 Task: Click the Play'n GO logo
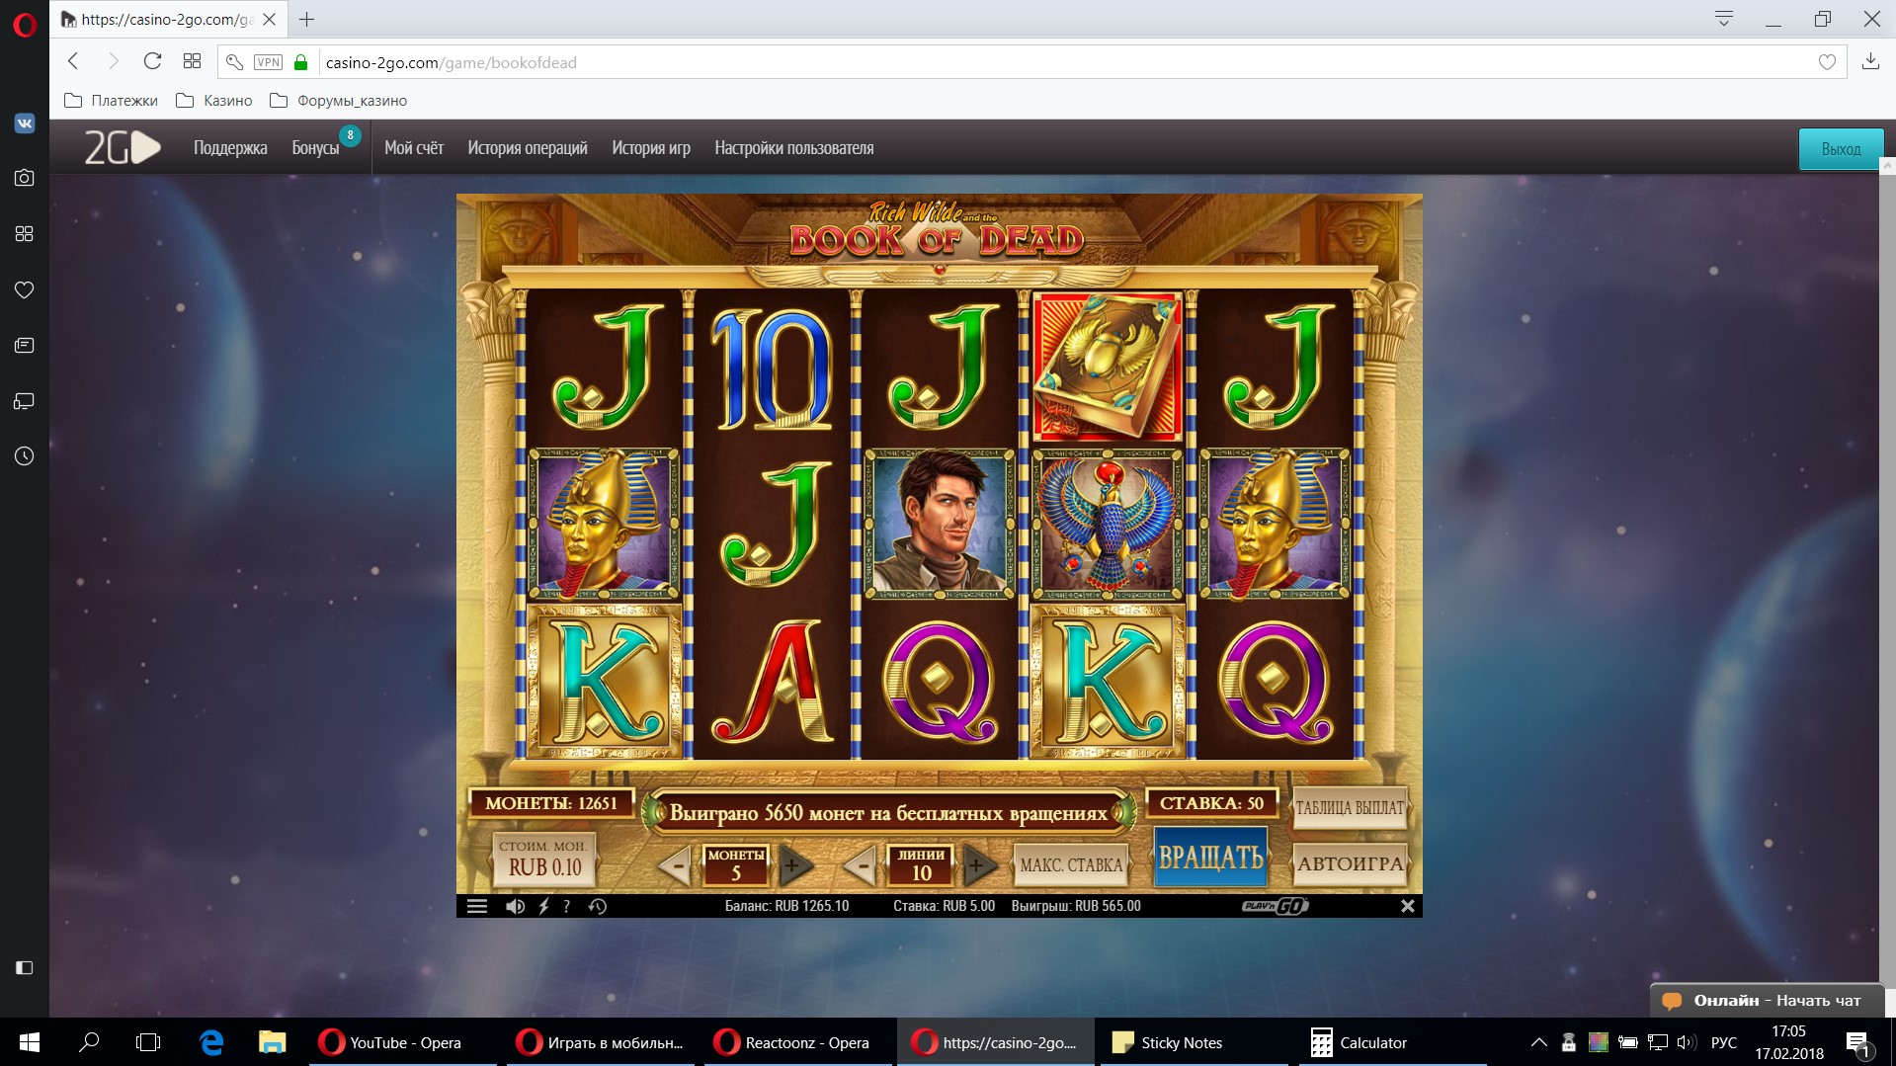pos(1275,906)
